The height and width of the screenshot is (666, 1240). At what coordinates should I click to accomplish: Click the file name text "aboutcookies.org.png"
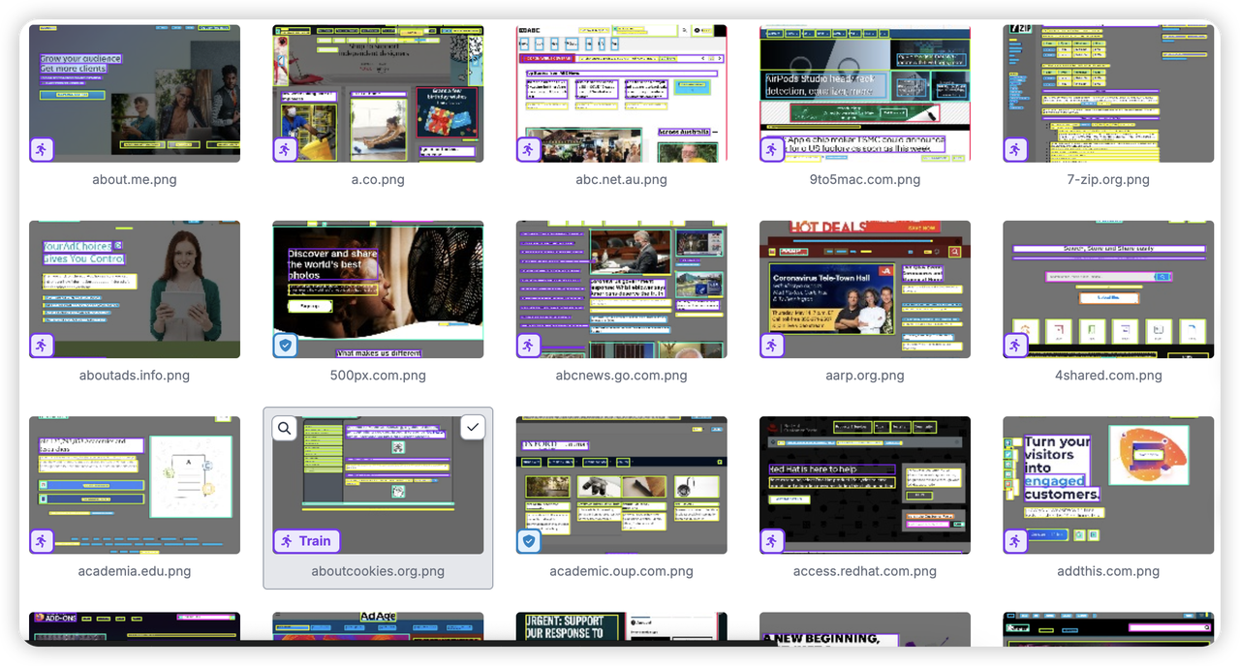378,571
